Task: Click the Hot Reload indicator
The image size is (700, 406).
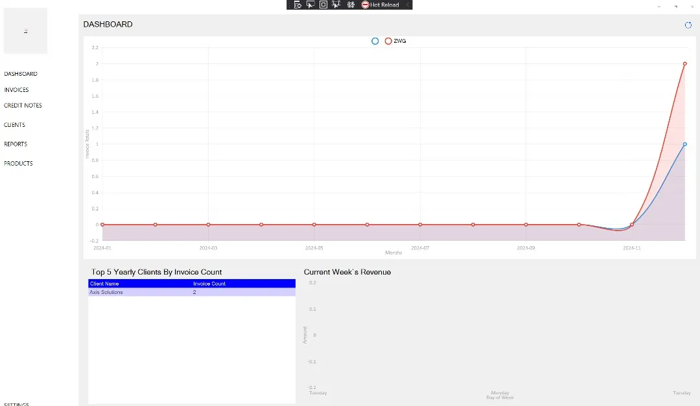Action: click(380, 5)
